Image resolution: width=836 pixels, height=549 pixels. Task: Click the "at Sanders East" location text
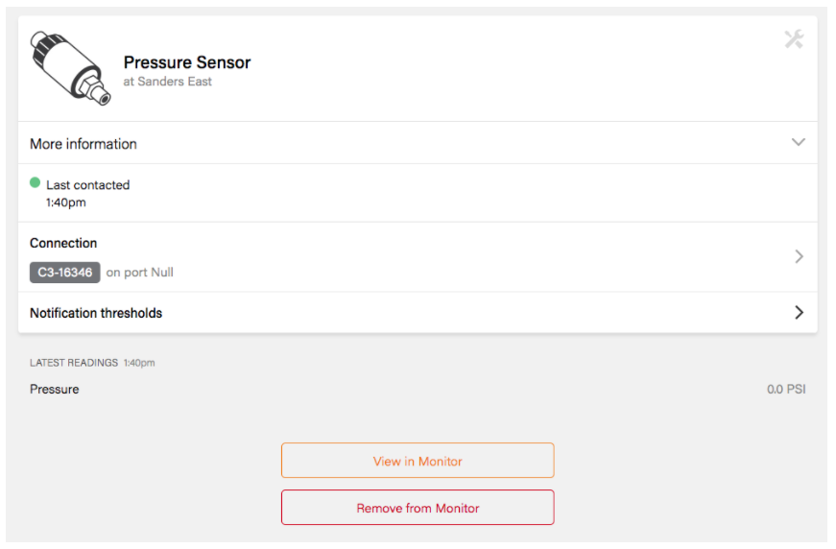(168, 83)
